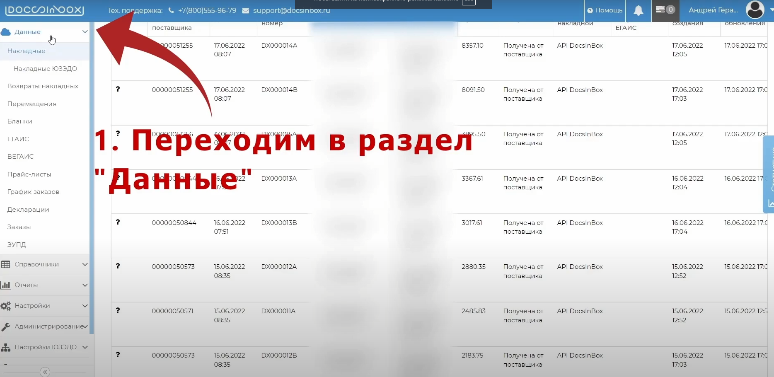774x377 pixels.
Task: Expand the Отчеты section chevron
Action: (x=85, y=285)
